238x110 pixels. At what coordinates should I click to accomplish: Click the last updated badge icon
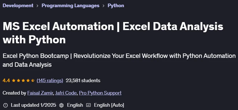[x=6, y=105]
